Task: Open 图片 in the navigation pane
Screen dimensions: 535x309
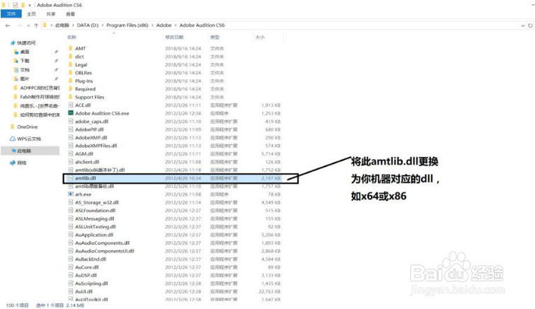Action: [x=25, y=78]
